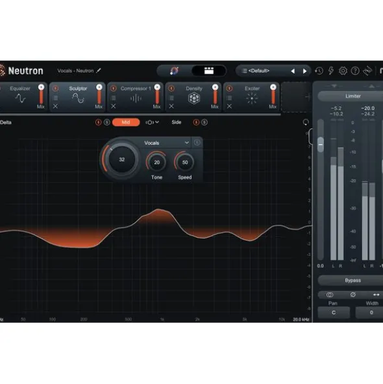Click the reset circular arrow above the graph

click(x=306, y=122)
